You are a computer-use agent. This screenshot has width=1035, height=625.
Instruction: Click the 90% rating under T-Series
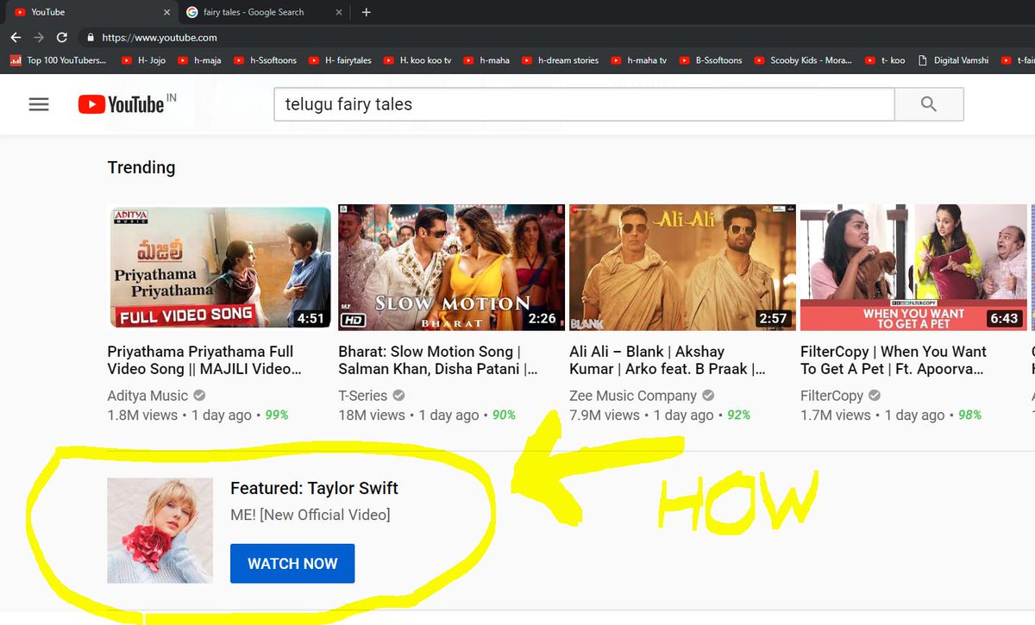tap(504, 416)
